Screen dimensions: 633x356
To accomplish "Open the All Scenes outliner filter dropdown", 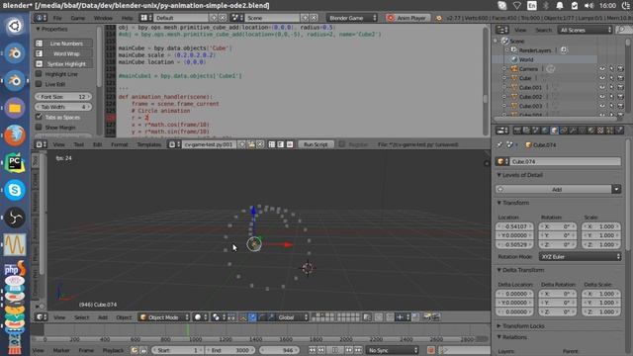I will [585, 30].
